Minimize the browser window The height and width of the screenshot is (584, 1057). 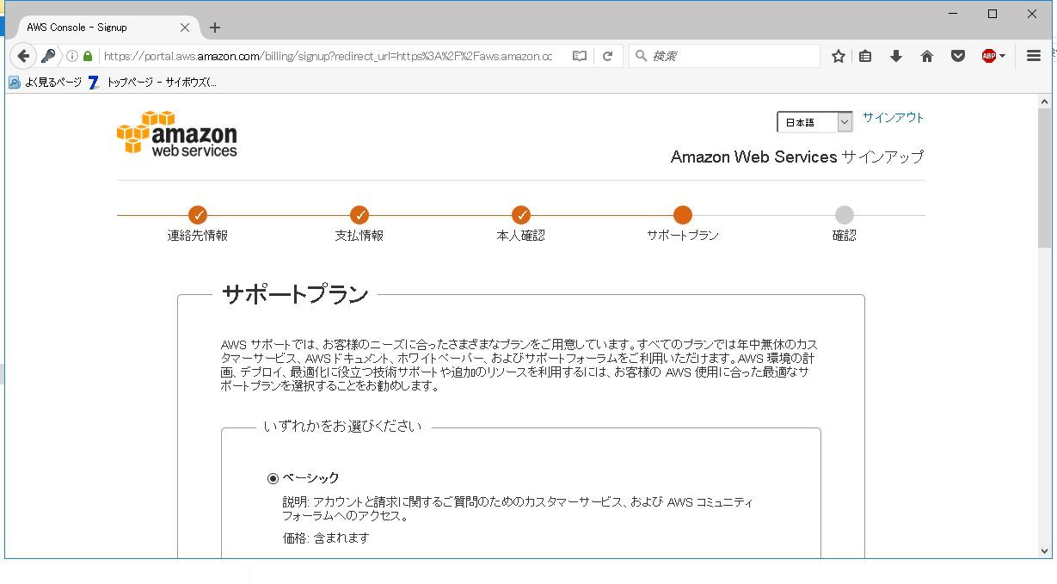coord(954,14)
